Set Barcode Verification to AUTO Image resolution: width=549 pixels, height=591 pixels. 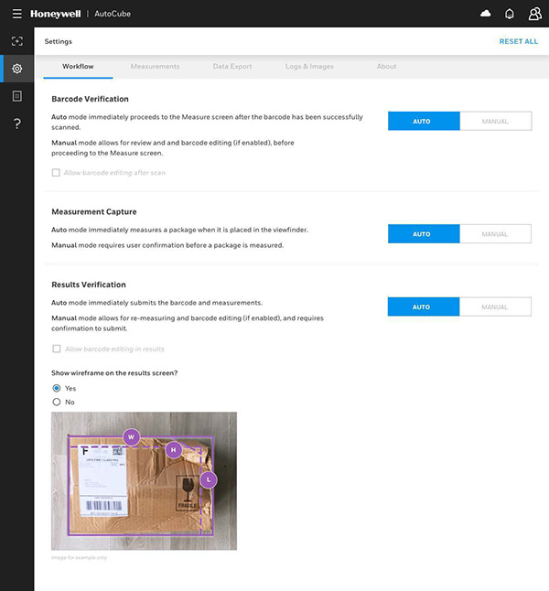pyautogui.click(x=424, y=121)
